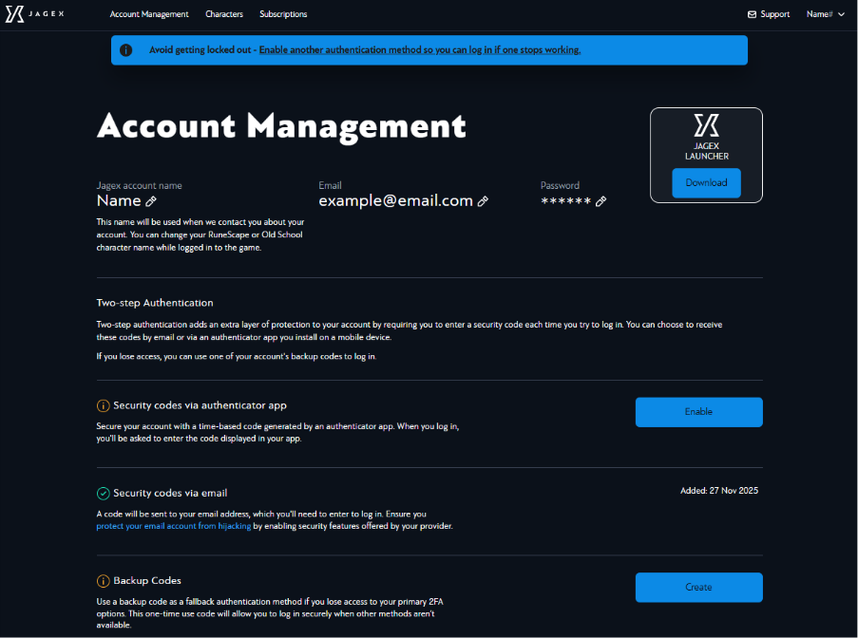The height and width of the screenshot is (638, 858).
Task: Click the 'Added: 27 Nov 2025' text
Action: point(719,491)
